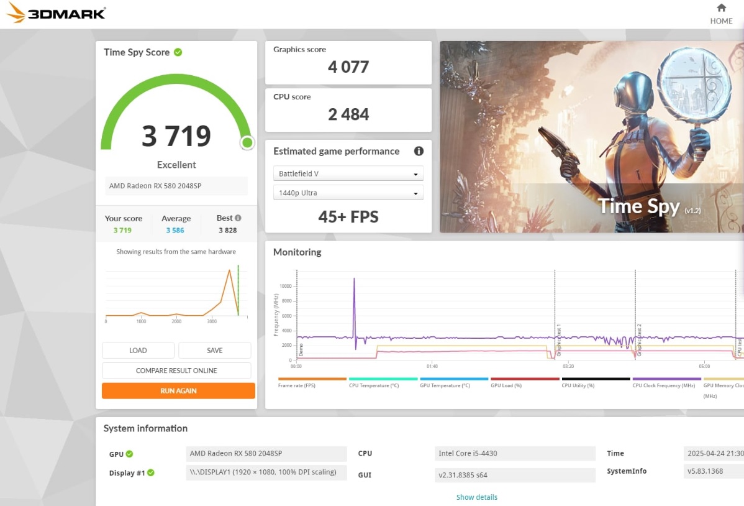Click the Intel Core i5-4430 CPU field
The width and height of the screenshot is (744, 506).
point(515,454)
